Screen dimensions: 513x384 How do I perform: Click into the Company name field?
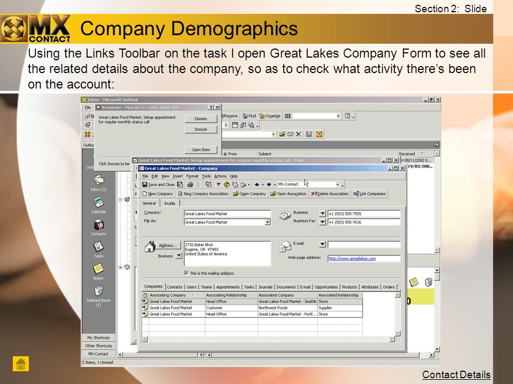(x=228, y=213)
